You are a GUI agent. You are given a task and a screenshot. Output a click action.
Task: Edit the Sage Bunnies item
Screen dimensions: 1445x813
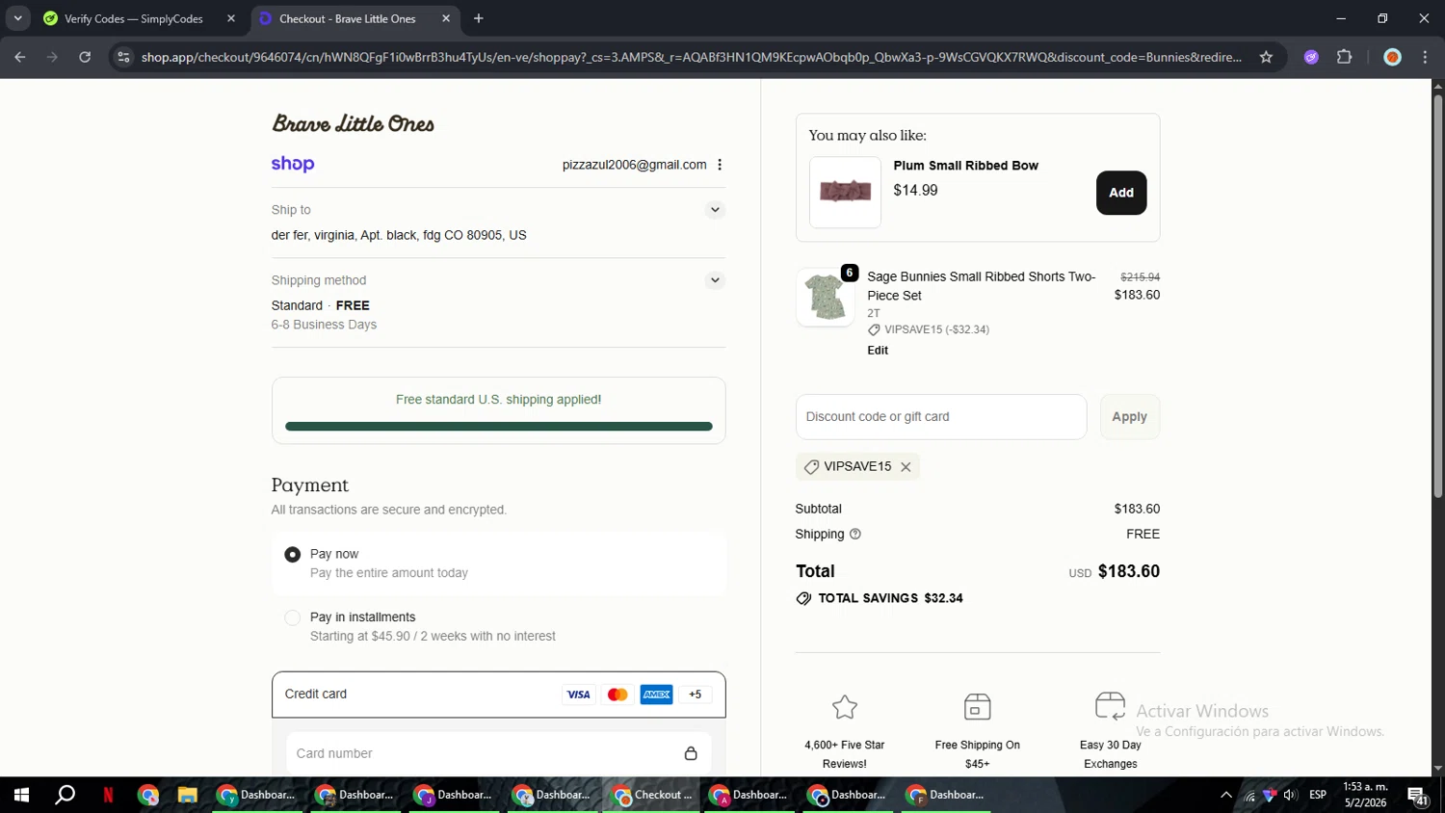[878, 351]
